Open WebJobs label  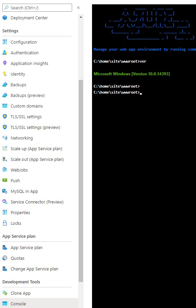pos(19,170)
